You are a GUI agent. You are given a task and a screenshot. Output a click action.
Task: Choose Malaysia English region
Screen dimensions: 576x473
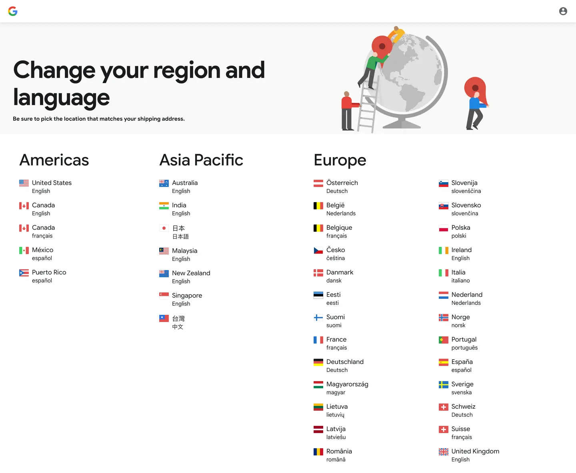pyautogui.click(x=178, y=254)
